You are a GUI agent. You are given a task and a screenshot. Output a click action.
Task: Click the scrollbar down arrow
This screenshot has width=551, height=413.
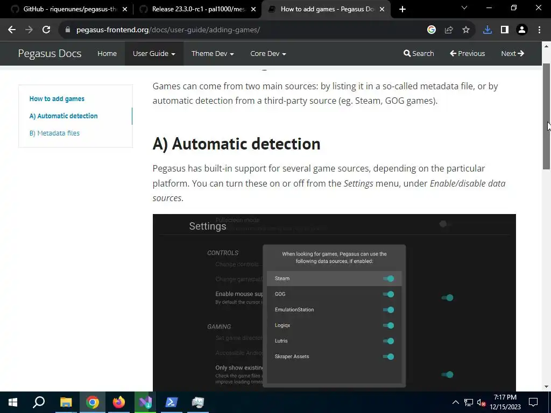[x=547, y=387]
